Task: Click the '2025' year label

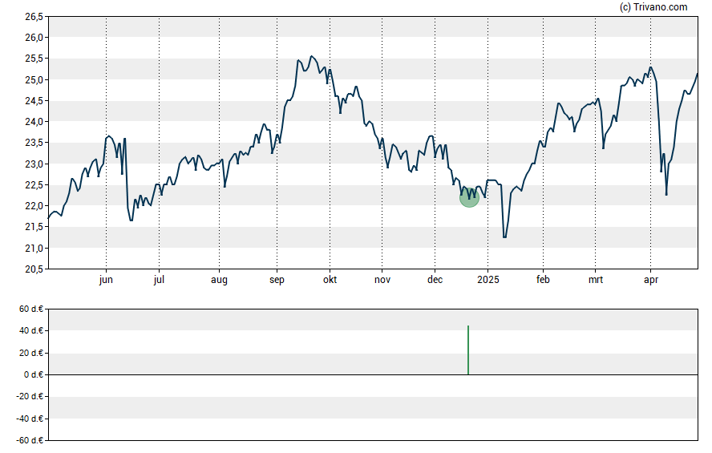Action: coord(488,280)
